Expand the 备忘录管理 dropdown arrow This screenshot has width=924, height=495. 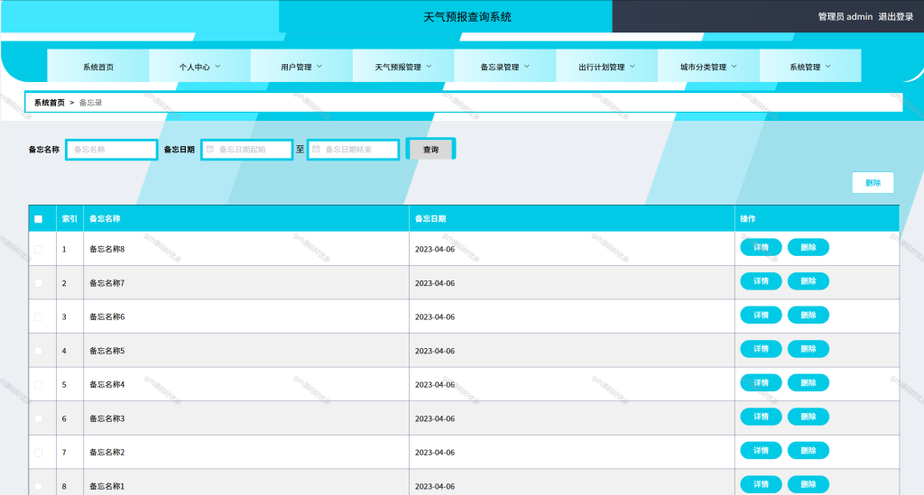(527, 67)
